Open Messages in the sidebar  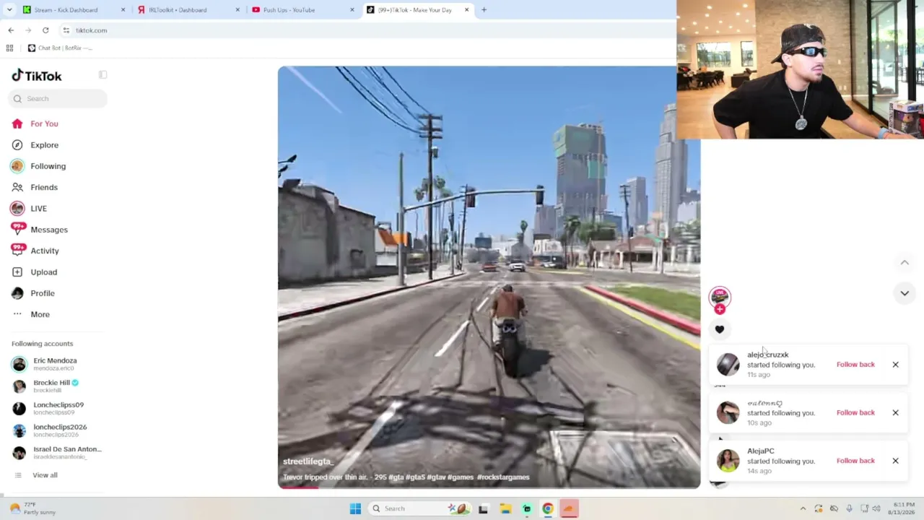tap(48, 230)
